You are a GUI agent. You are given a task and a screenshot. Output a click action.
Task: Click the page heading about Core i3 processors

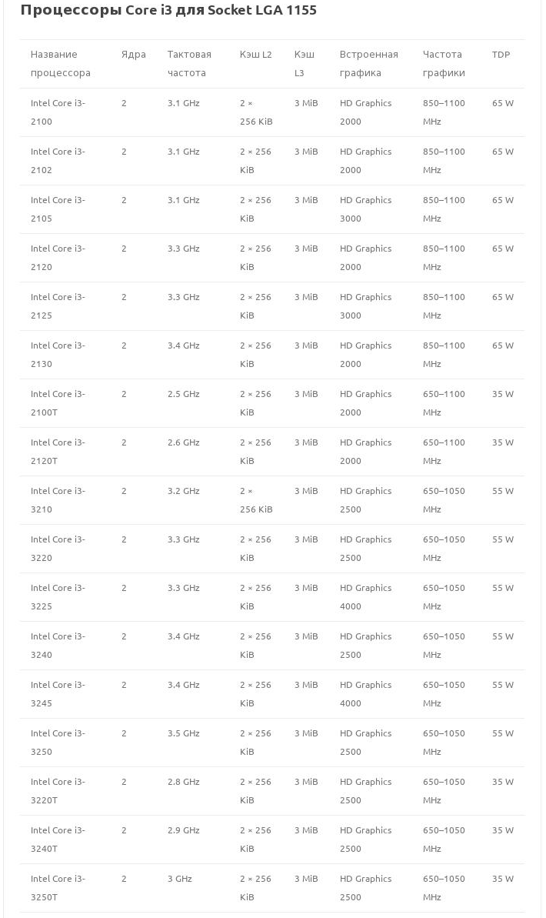tap(168, 10)
